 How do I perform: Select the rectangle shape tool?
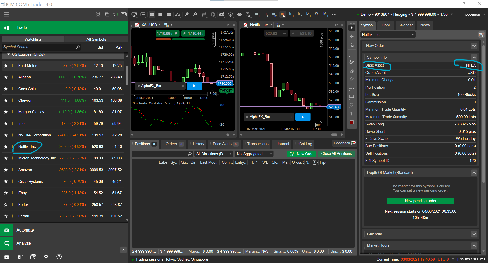pyautogui.click(x=352, y=97)
